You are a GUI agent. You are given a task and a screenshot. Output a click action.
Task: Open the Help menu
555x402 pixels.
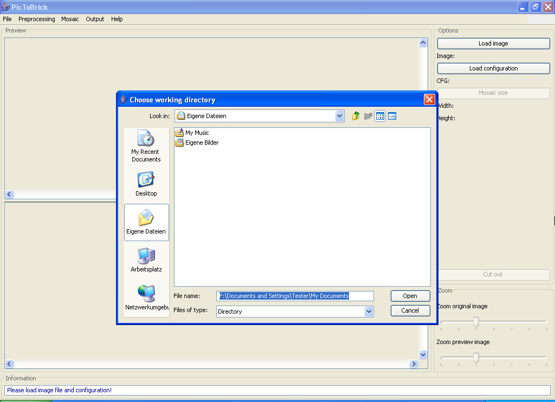[x=117, y=19]
